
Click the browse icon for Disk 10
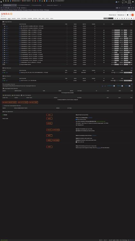click(3, 48)
